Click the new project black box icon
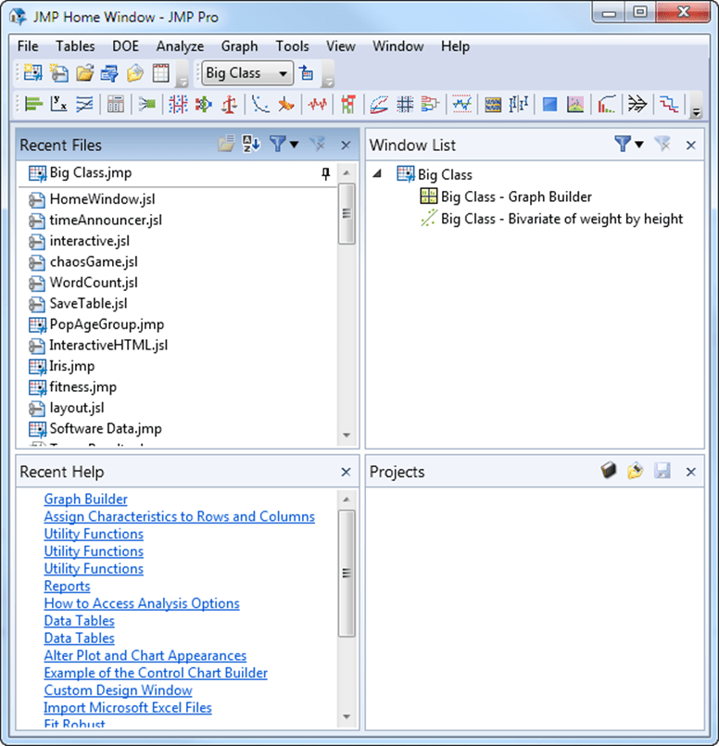 click(x=608, y=471)
